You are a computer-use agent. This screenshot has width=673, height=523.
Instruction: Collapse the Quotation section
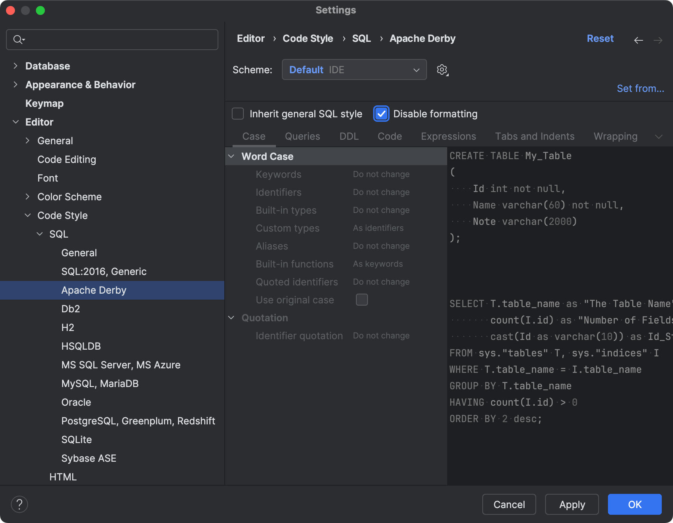232,318
